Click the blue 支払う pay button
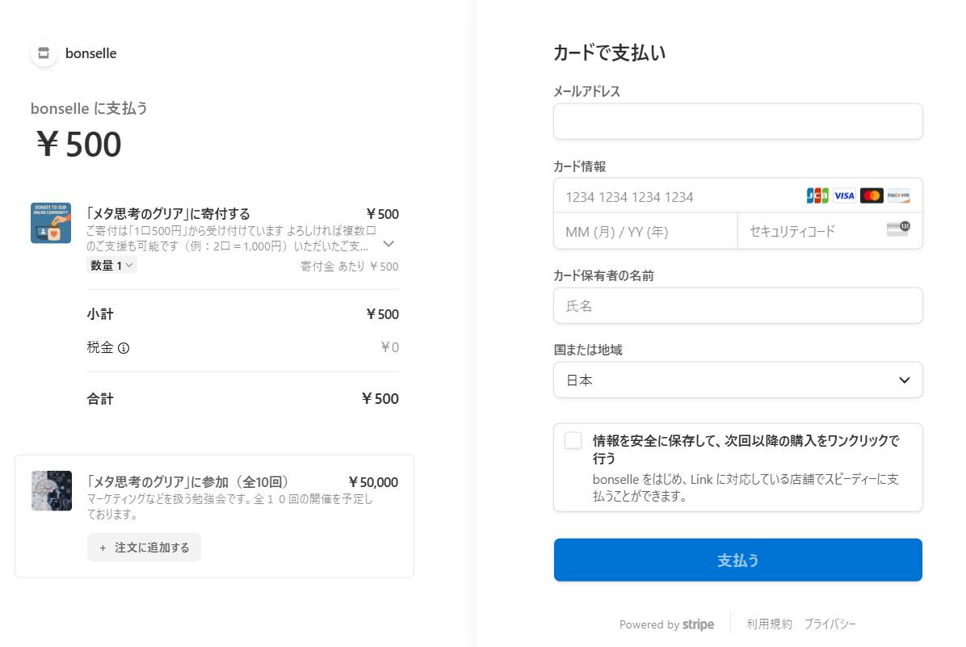Viewport: 966px width, 647px height. 737,560
